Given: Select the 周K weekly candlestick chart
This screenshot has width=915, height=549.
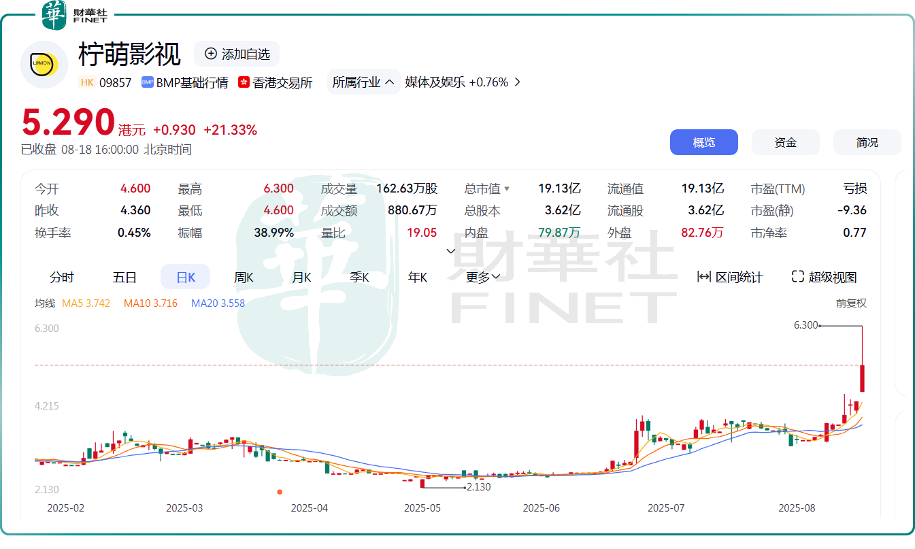Looking at the screenshot, I should (x=244, y=277).
